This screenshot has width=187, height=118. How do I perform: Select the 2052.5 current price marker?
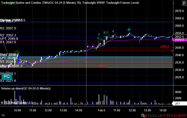pyautogui.click(x=179, y=37)
